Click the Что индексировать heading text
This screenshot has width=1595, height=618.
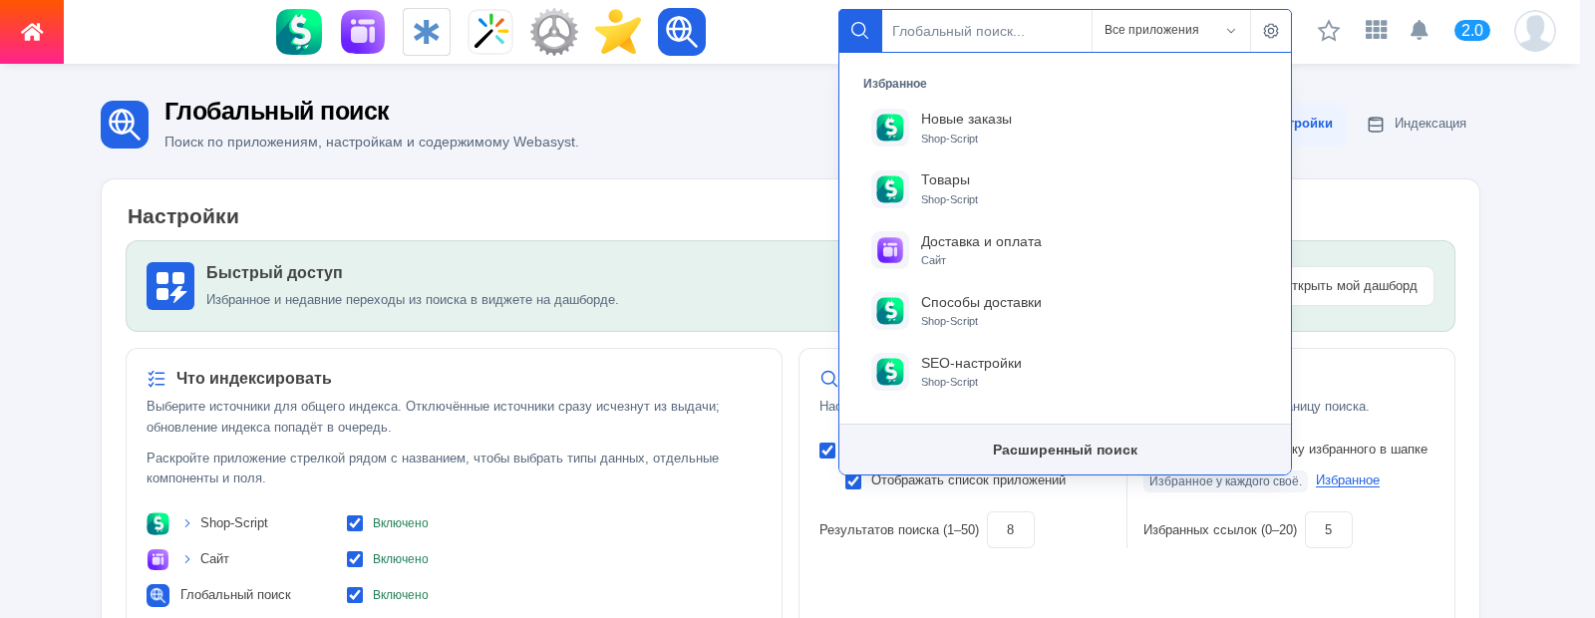(254, 379)
